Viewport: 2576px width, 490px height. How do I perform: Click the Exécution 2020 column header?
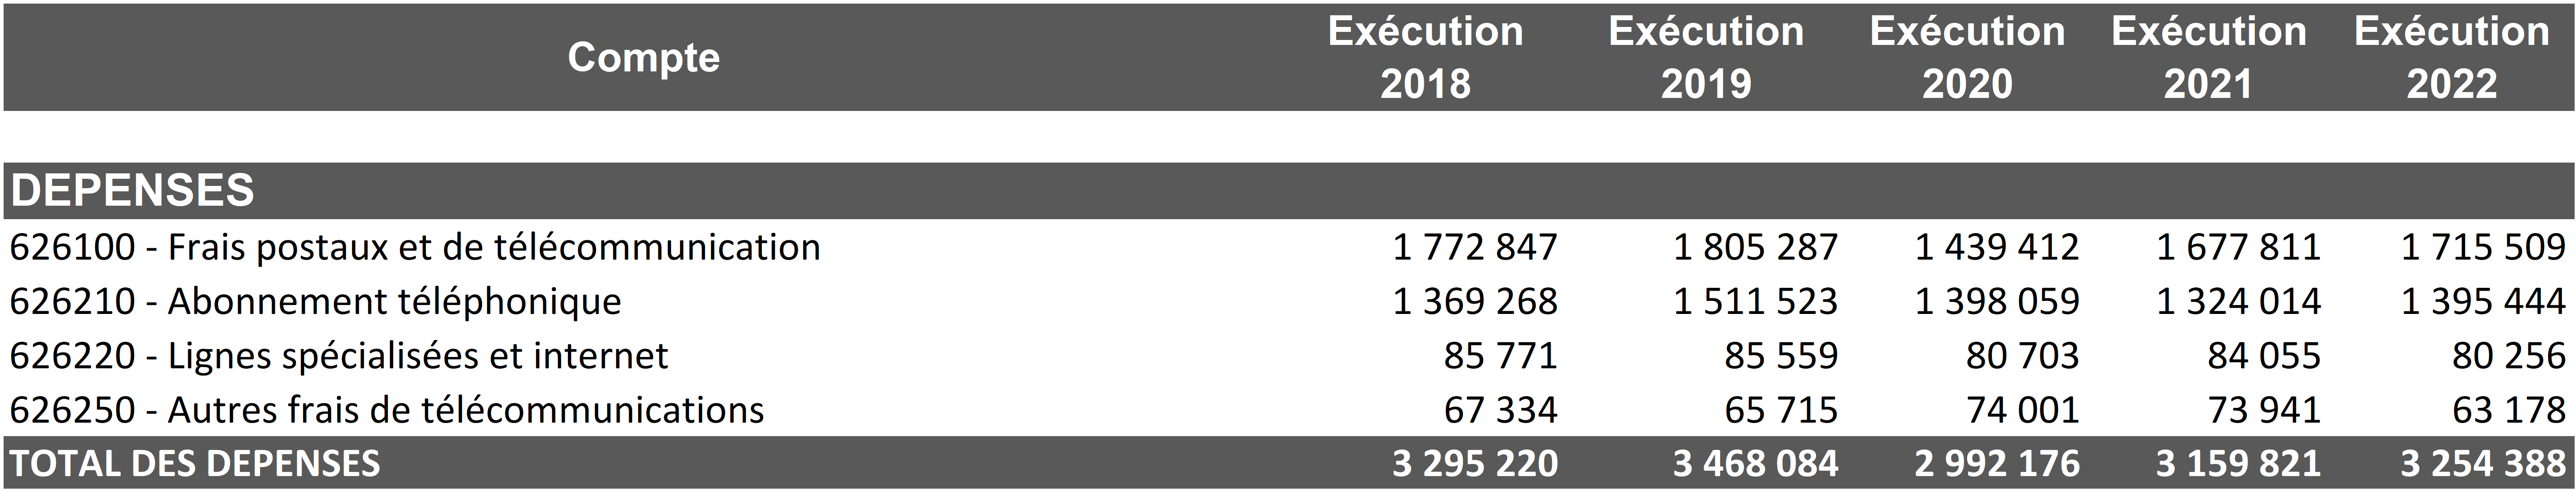pos(1967,58)
